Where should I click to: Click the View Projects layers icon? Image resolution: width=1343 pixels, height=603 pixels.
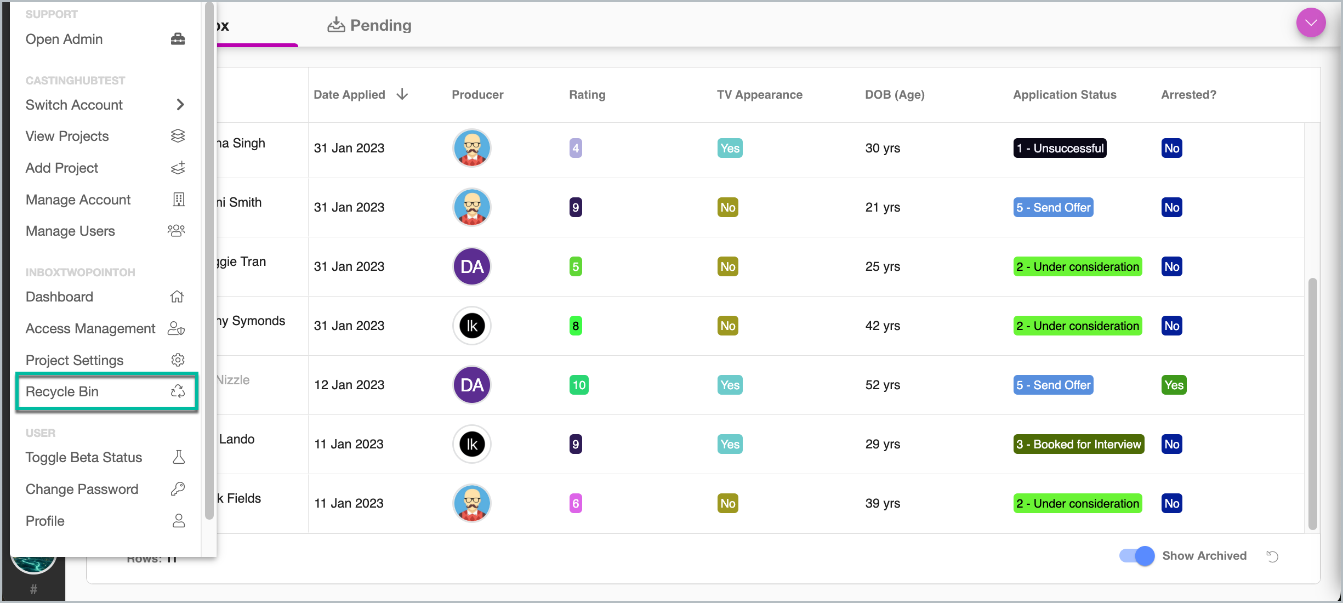(178, 136)
